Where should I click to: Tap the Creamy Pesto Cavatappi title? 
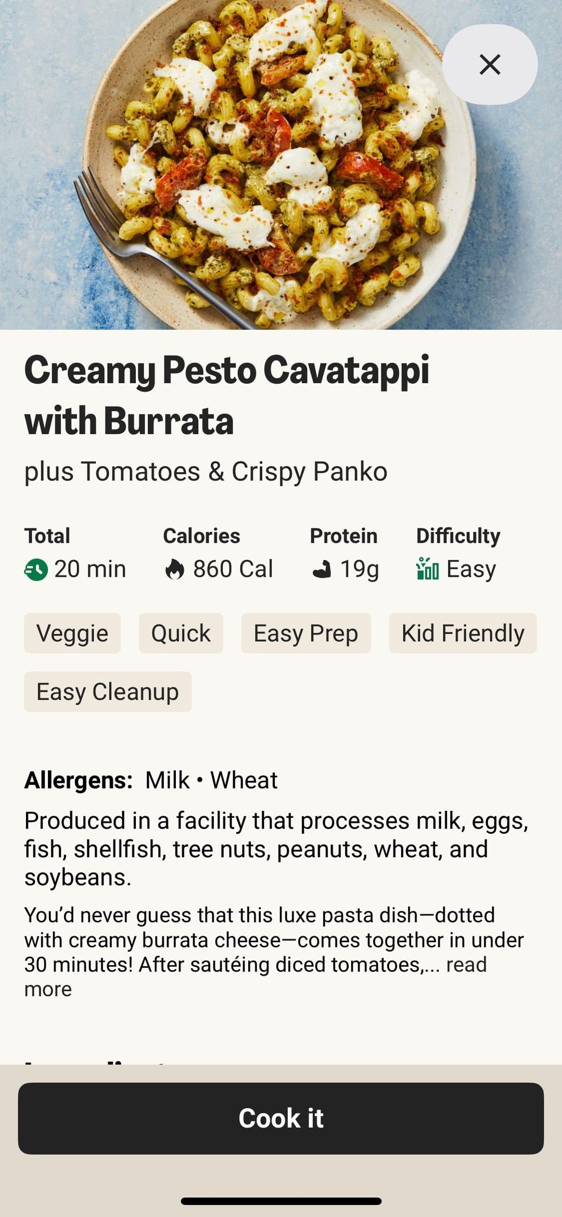(x=227, y=395)
